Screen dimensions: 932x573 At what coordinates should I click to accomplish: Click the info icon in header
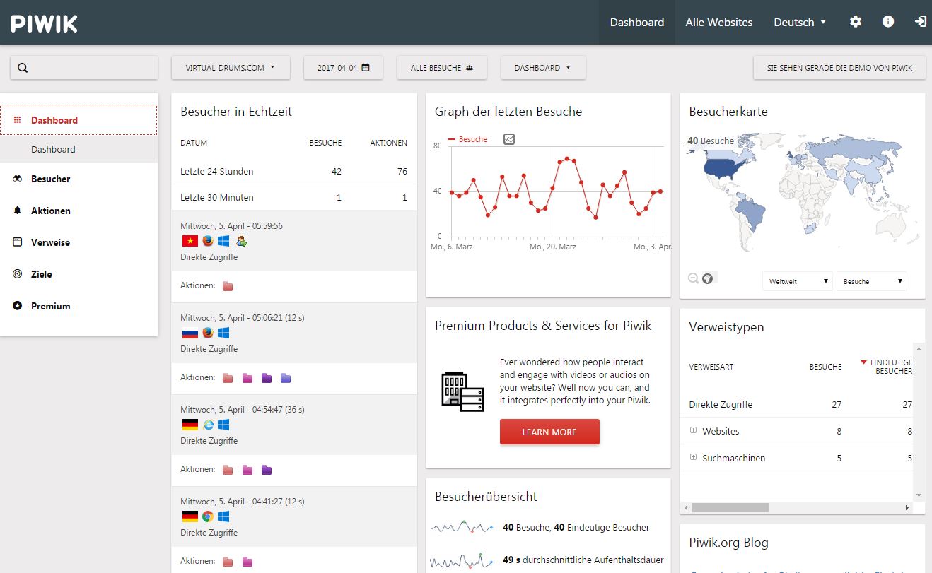[888, 22]
